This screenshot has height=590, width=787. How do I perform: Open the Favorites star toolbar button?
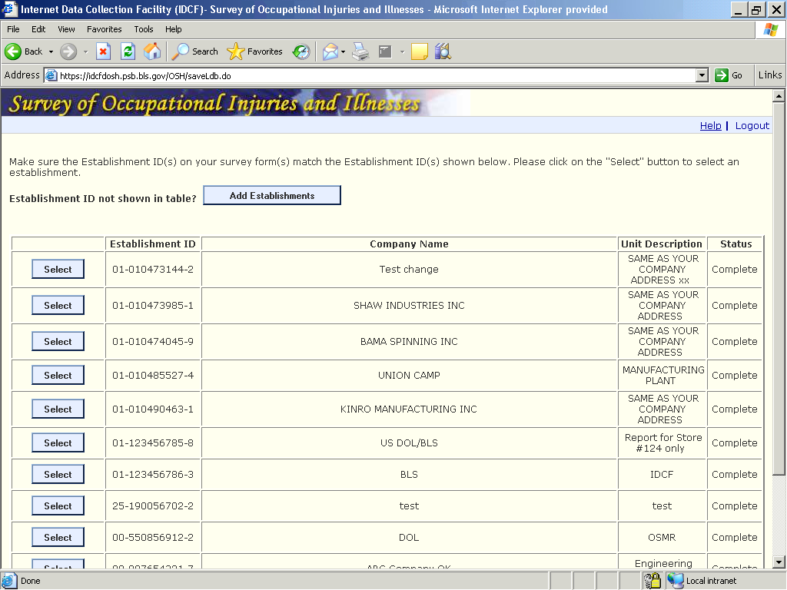click(255, 51)
